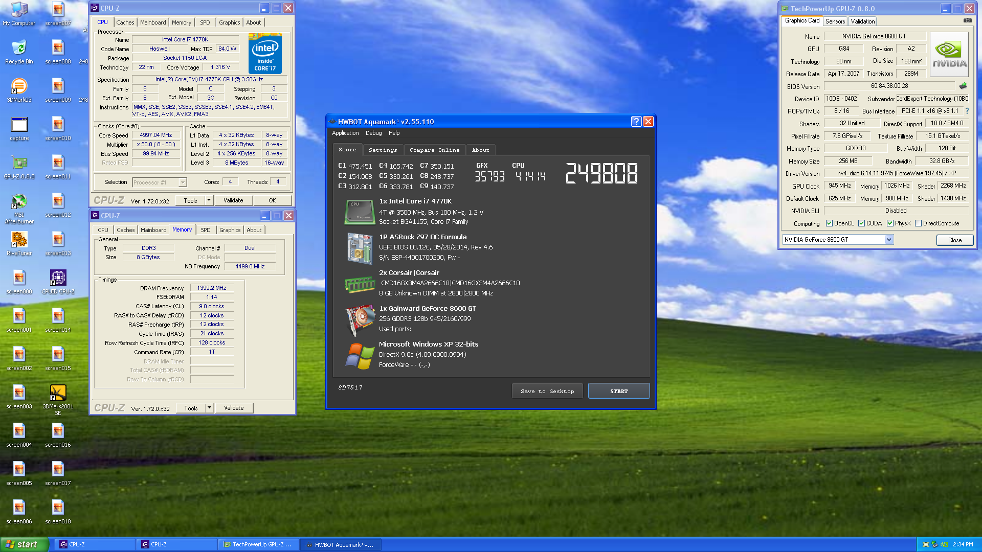Click Validate in the top CPU-Z window
The image size is (982, 552).
(233, 200)
